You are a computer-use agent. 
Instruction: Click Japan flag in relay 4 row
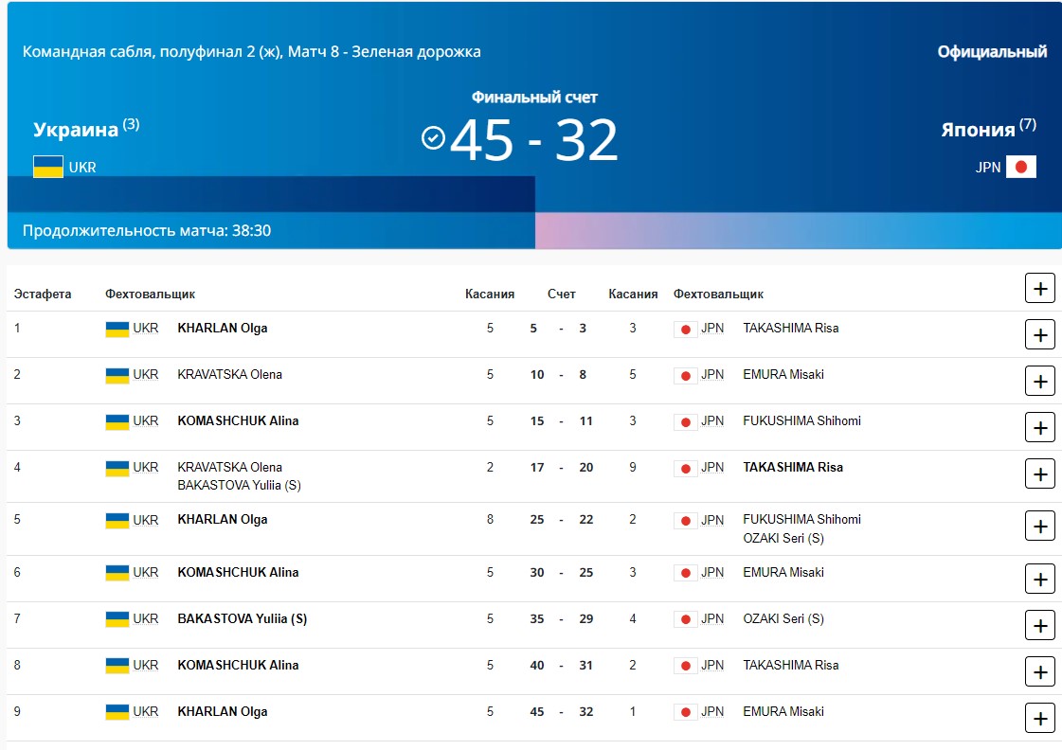coord(686,469)
